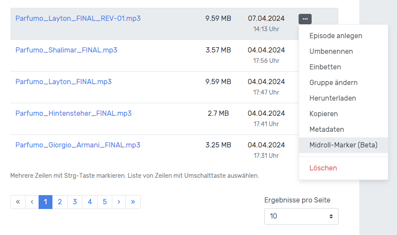
Task: Click the three-dots actions button for Layton REV-01
Action: (x=305, y=19)
